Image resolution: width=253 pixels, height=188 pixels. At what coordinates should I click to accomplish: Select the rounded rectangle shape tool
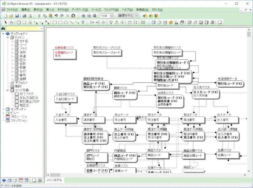point(60,23)
